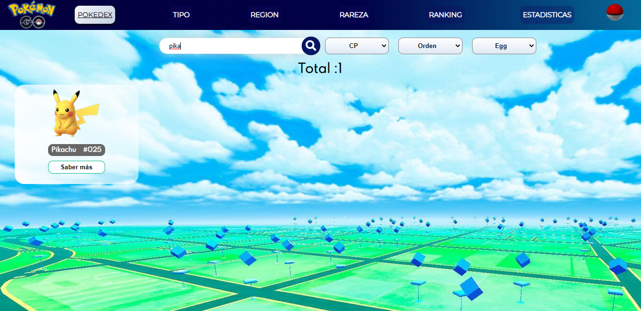Navigate to RAREZA
This screenshot has width=641, height=311.
(354, 15)
